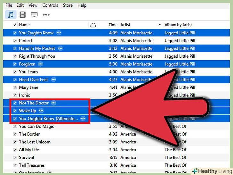Viewport: 233px width, 175px height.
Task: Click the 2:56 time in Right Through You row
Action: (113, 56)
